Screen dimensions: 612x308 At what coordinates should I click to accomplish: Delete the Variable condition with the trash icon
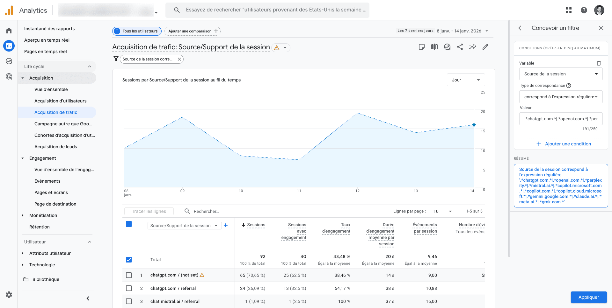tap(599, 63)
